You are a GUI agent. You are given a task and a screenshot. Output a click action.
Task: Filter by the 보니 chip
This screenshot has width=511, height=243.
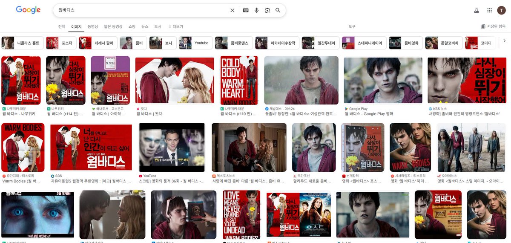pyautogui.click(x=163, y=43)
